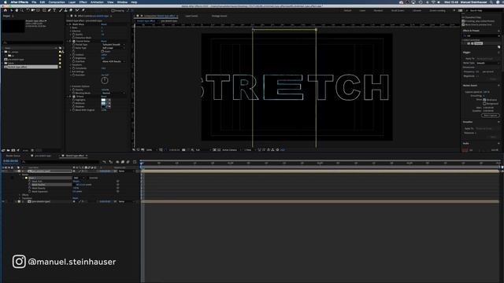Select the Eraser tool
The image size is (504, 283).
(71, 10)
